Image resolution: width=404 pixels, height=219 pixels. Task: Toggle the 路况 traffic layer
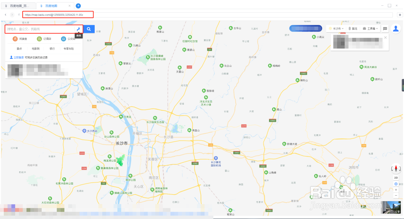[x=353, y=29]
